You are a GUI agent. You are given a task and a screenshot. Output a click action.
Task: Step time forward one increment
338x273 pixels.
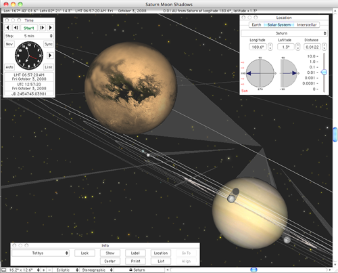tap(42, 28)
